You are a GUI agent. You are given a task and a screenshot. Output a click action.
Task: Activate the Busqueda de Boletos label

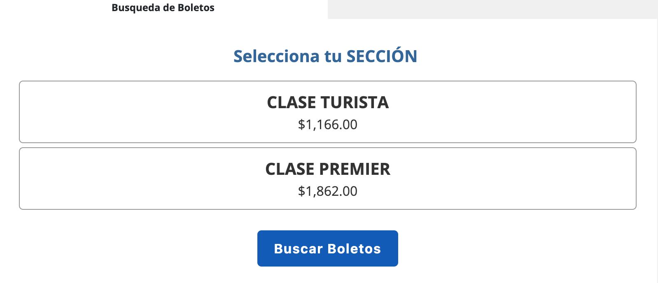(163, 7)
